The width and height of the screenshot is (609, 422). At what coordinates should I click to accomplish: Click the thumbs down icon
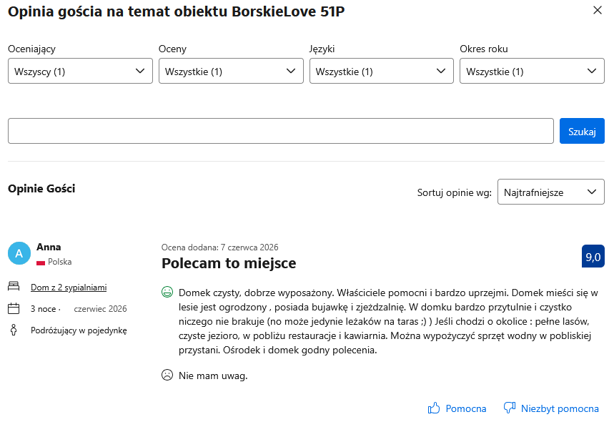(x=509, y=408)
